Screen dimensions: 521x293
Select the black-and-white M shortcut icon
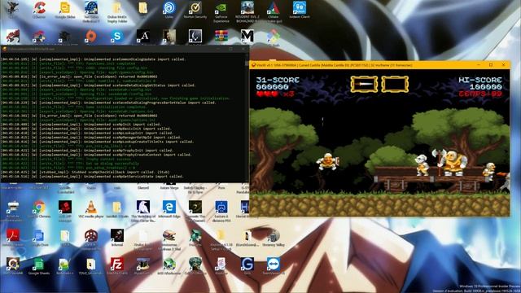247,36
